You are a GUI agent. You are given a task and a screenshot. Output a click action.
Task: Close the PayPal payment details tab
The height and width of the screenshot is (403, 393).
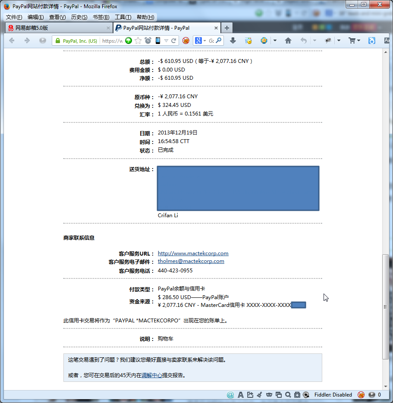[x=216, y=28]
